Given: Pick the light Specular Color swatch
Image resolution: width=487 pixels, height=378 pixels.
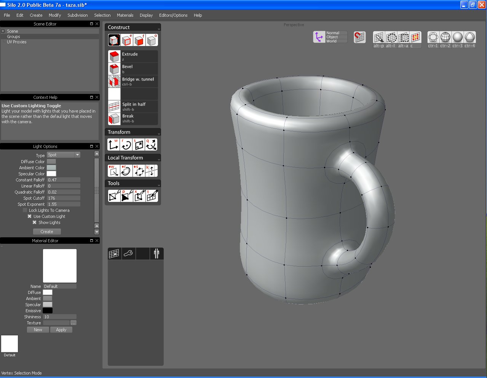Looking at the screenshot, I should pyautogui.click(x=51, y=174).
